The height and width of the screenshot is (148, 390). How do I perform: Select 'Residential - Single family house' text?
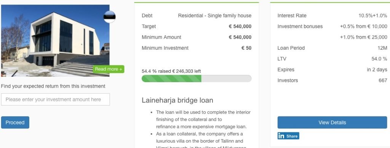(x=215, y=16)
